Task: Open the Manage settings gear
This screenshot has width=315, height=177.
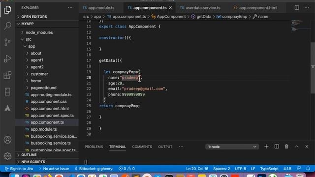Action: click(x=7, y=156)
